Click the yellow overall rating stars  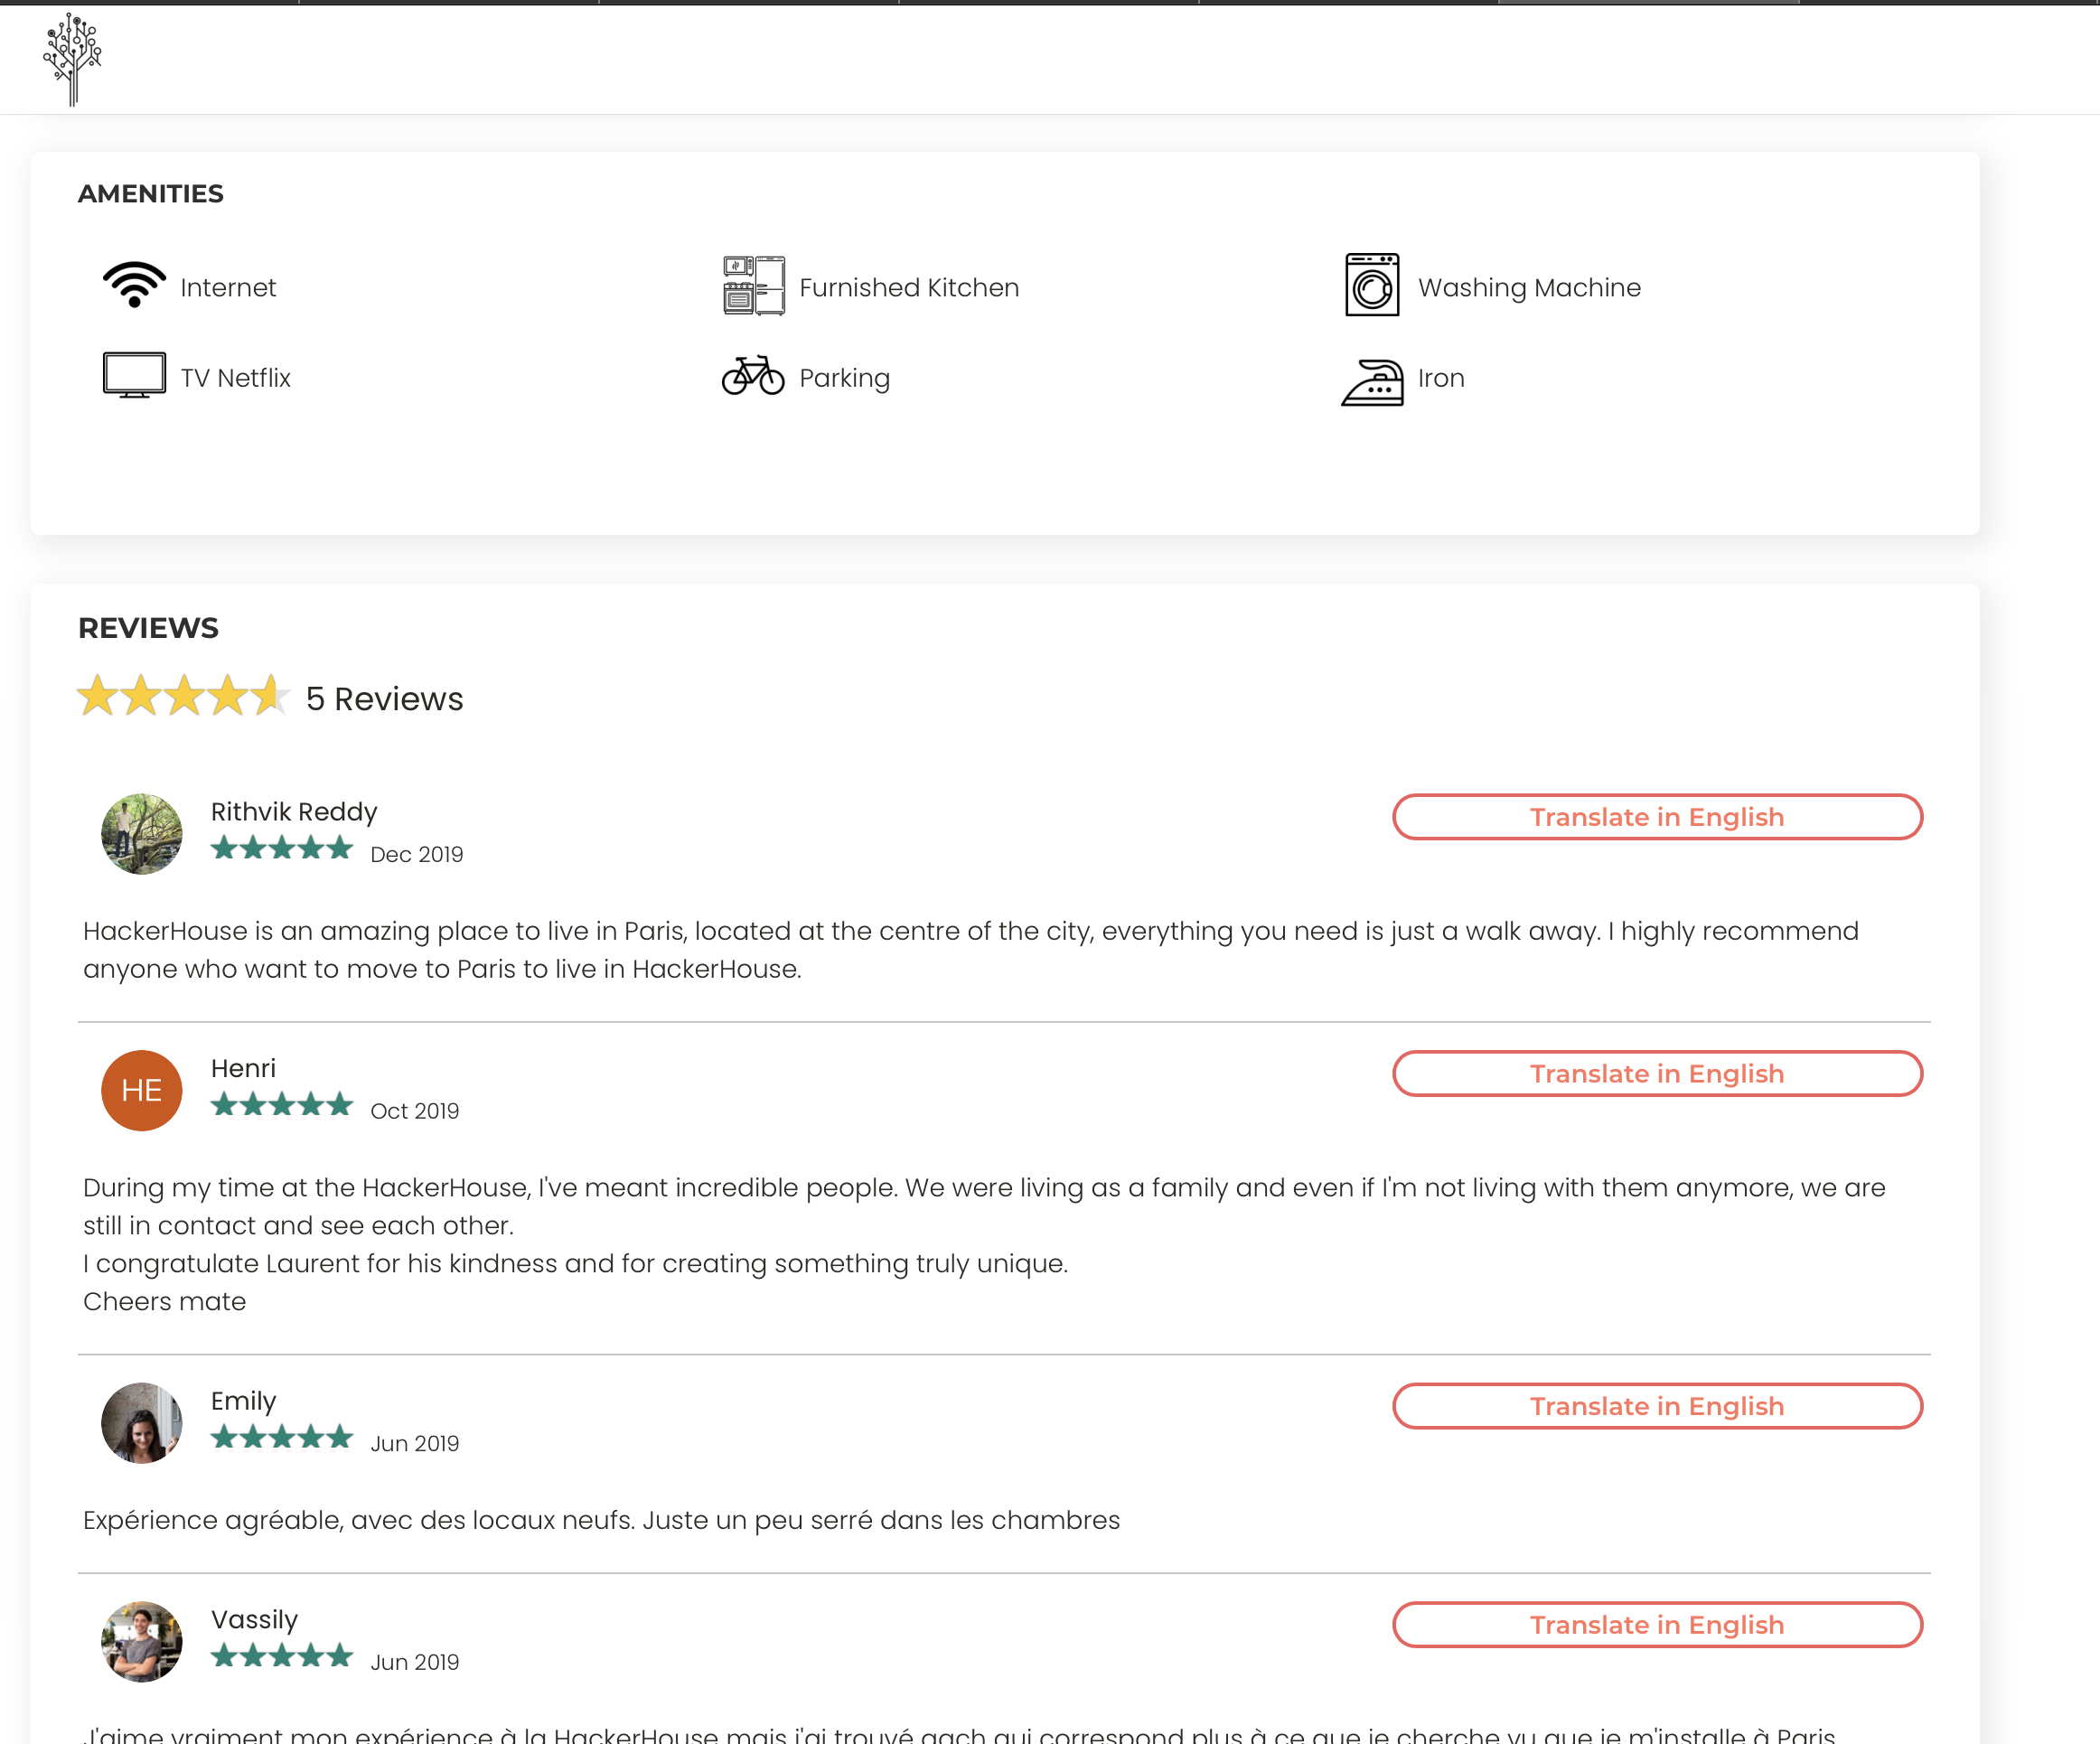[x=183, y=696]
